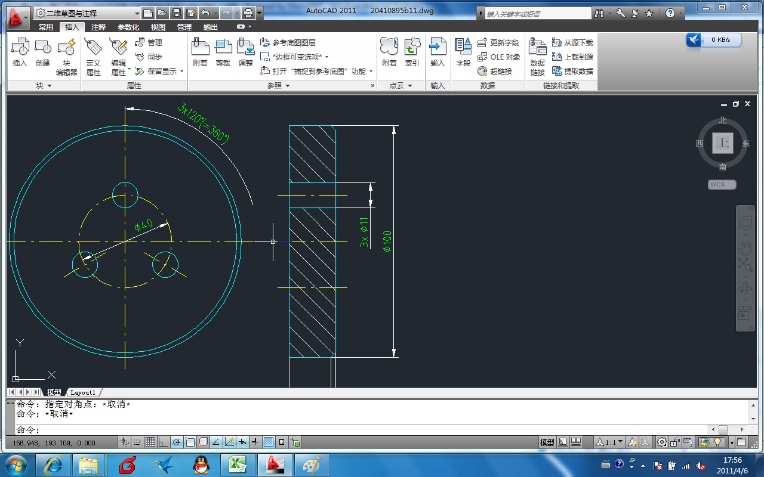The image size is (764, 477).
Task: Open the Layout1 tab
Action: 82,392
